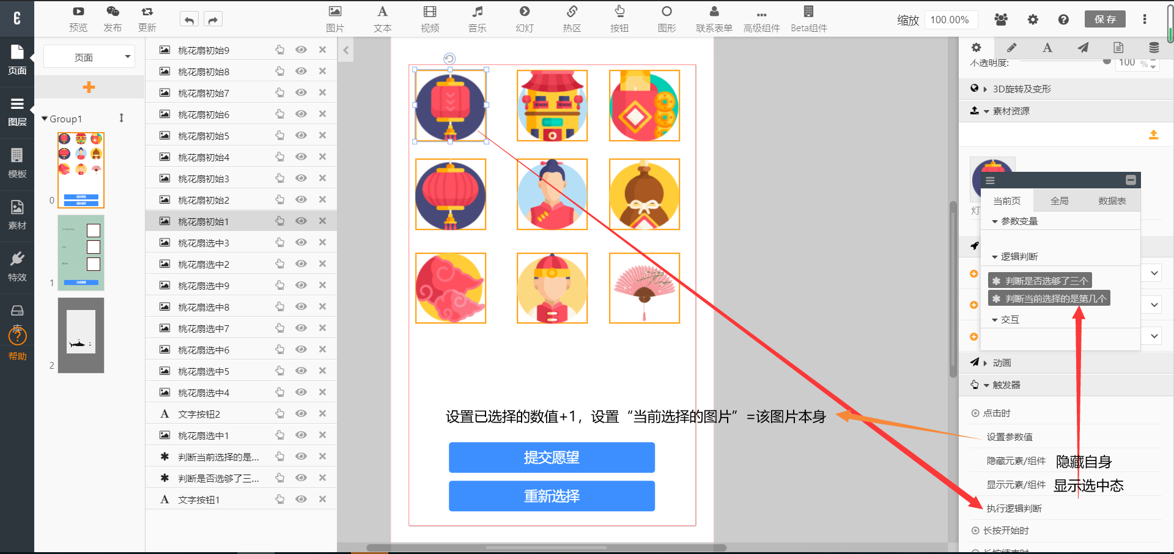Switch to the 数据表 tab
The width and height of the screenshot is (1174, 554).
tap(1112, 201)
